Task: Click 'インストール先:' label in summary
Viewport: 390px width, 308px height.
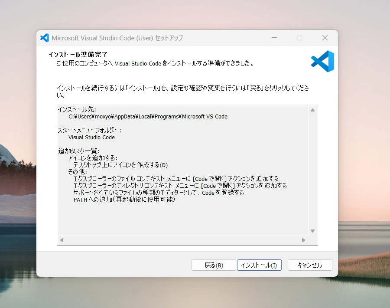Action: coord(77,109)
